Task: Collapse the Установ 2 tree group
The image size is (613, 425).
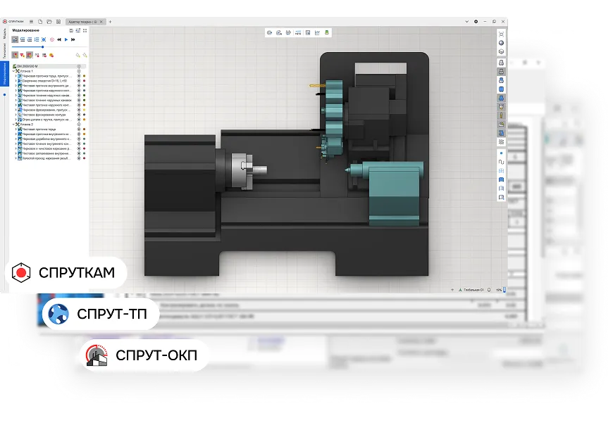Action: coord(13,125)
